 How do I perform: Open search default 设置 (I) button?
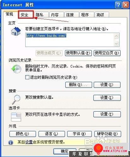coord(107,98)
